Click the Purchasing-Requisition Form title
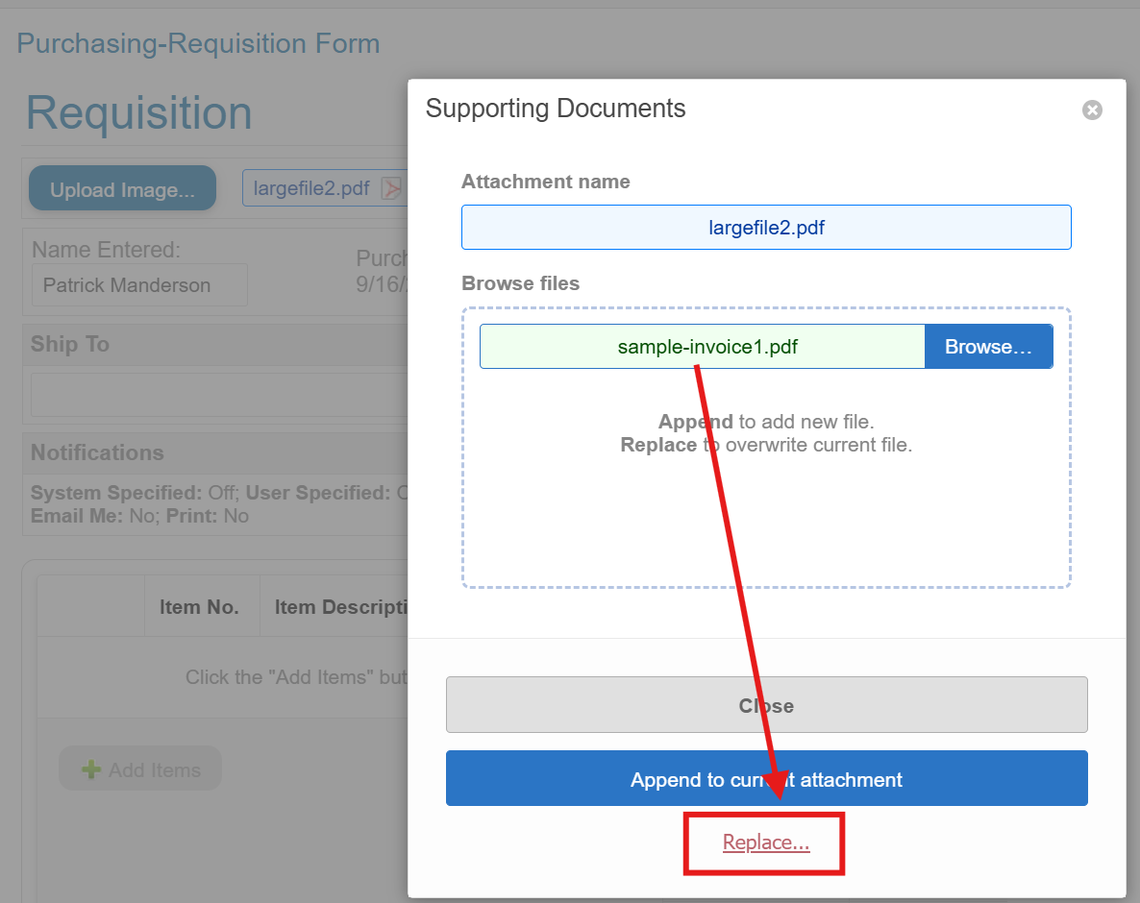The width and height of the screenshot is (1140, 903). 199,43
